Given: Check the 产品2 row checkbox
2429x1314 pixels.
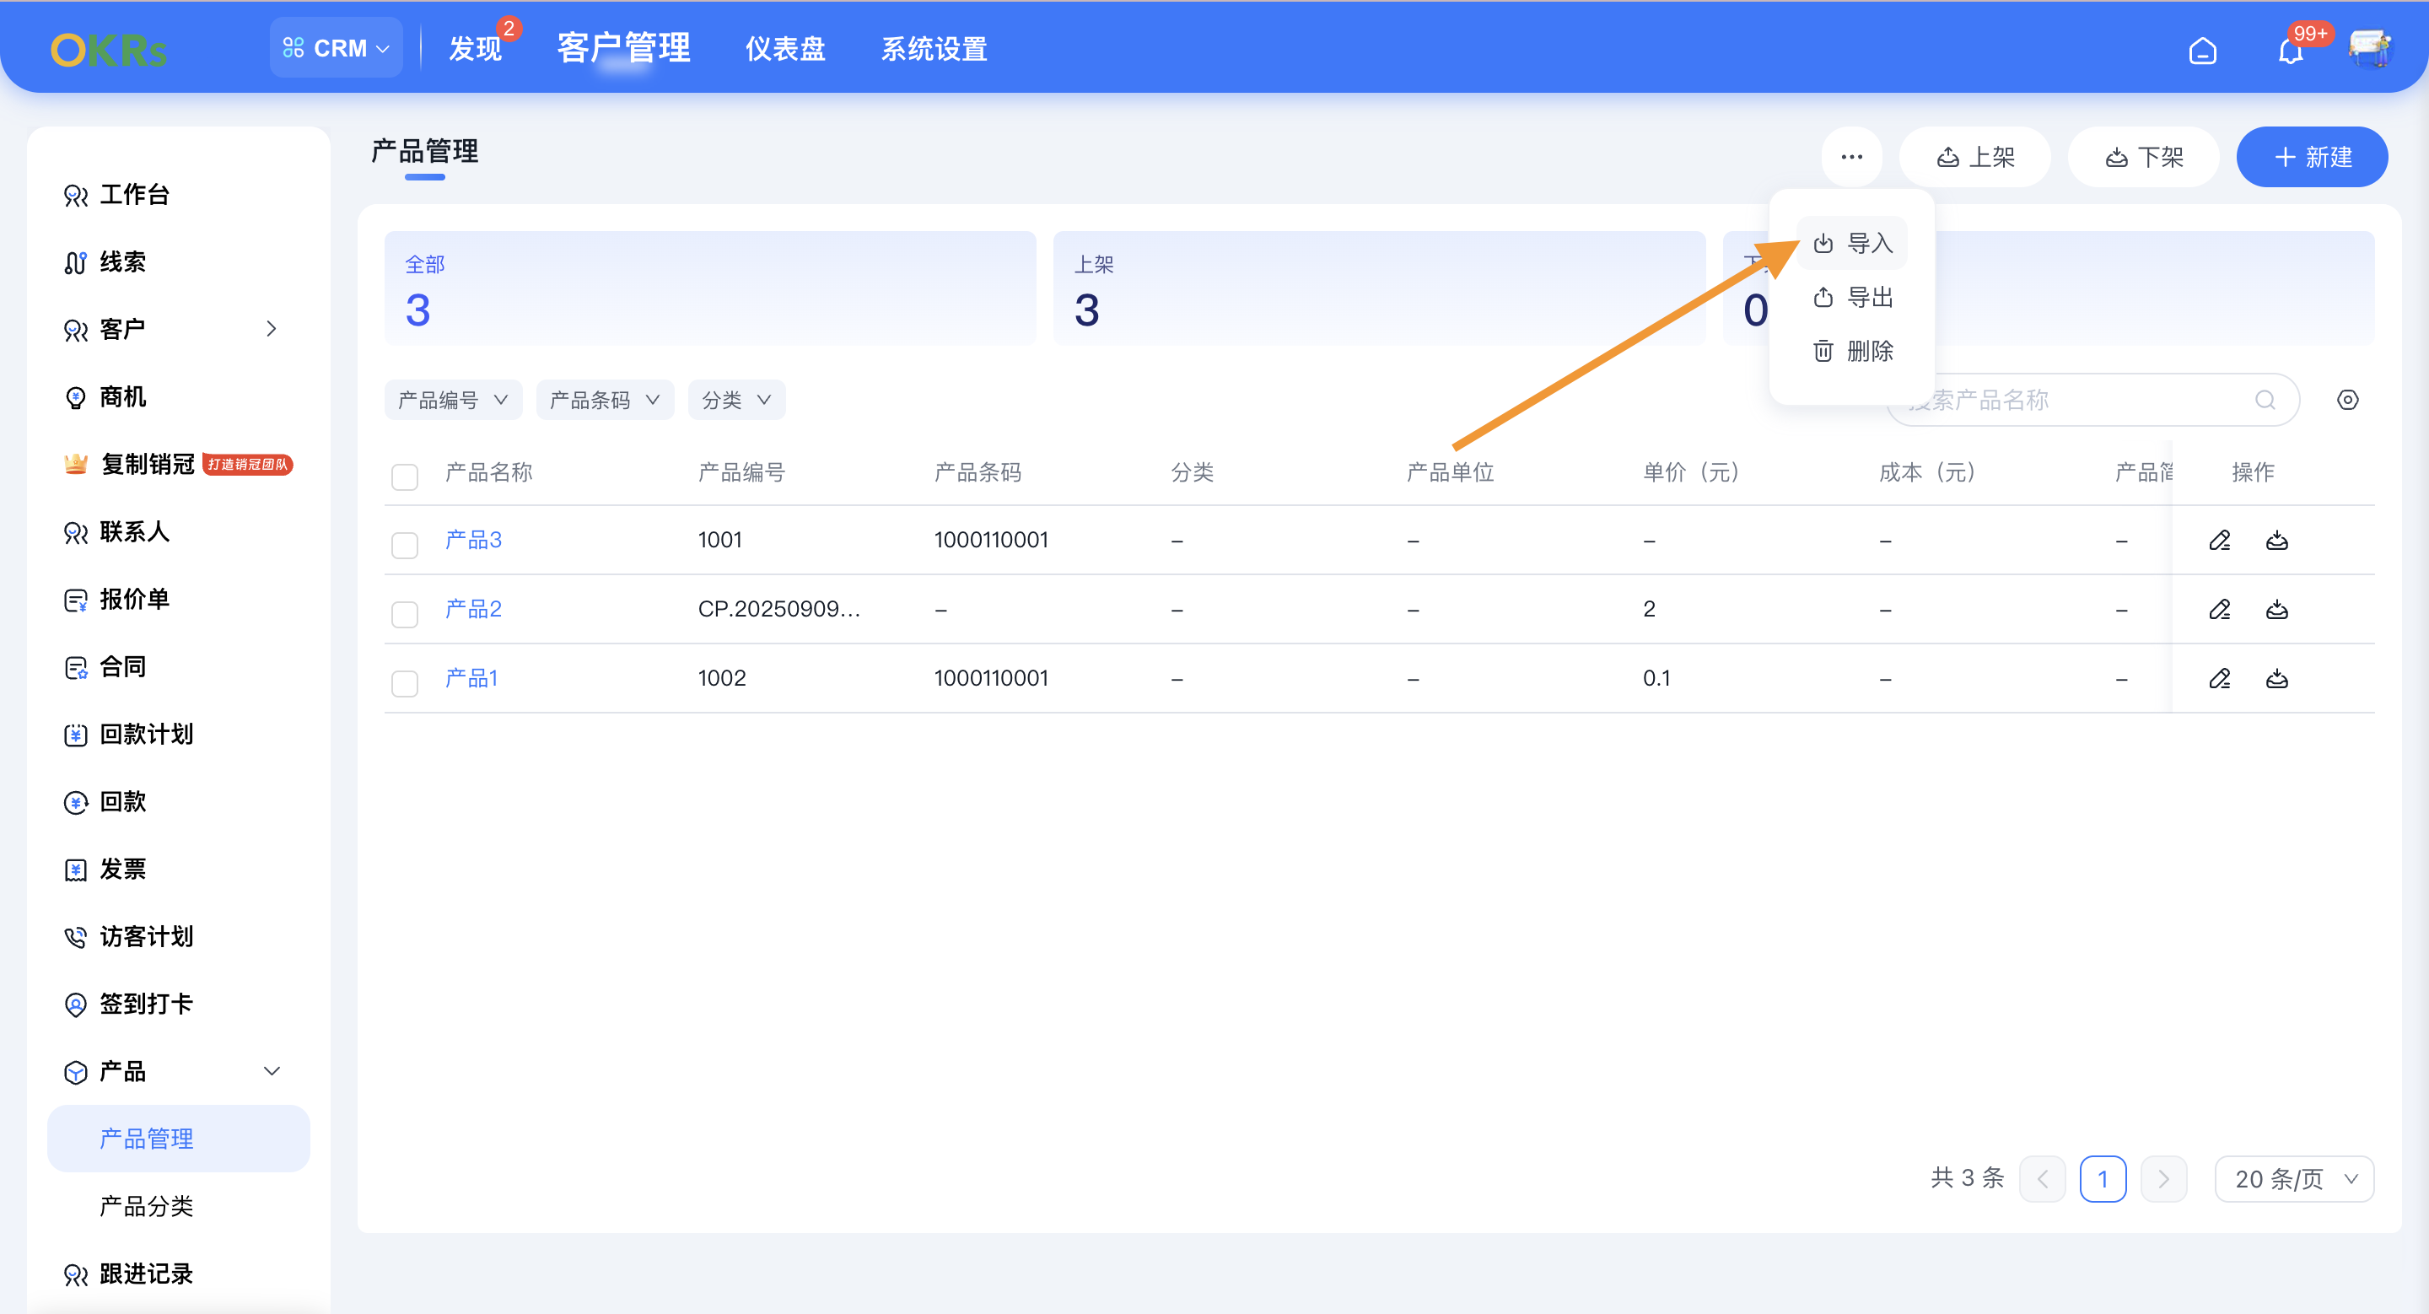Looking at the screenshot, I should coord(405,614).
